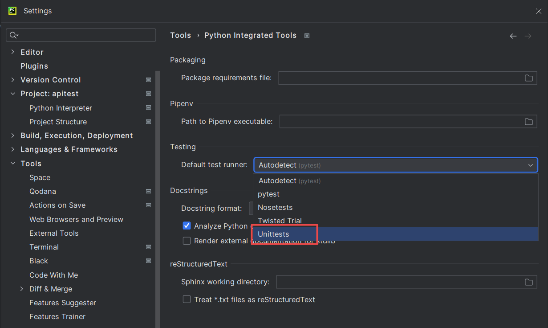Click the search magnifier icon in settings search
Image resolution: width=548 pixels, height=328 pixels.
(14, 35)
